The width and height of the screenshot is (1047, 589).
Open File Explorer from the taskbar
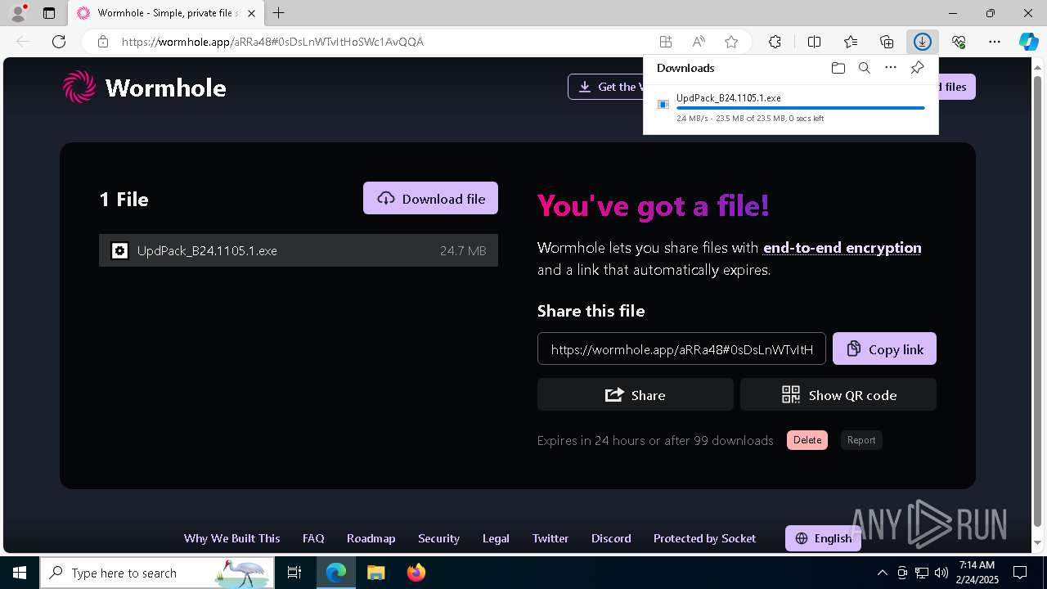tap(375, 573)
